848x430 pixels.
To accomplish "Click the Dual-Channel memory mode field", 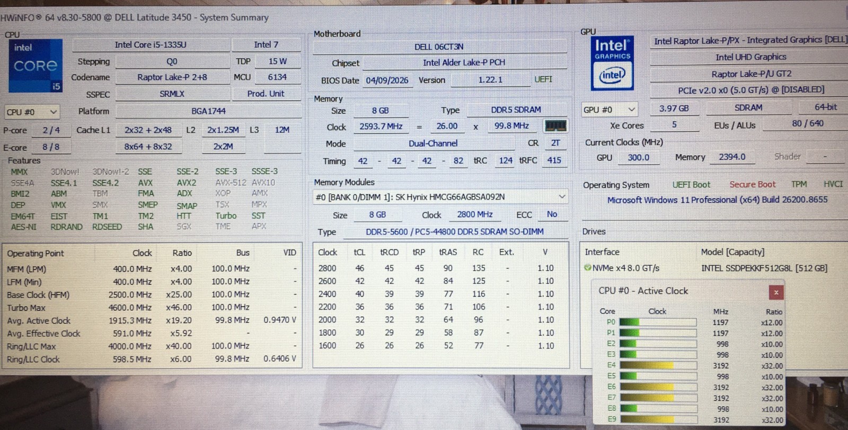I will [433, 144].
